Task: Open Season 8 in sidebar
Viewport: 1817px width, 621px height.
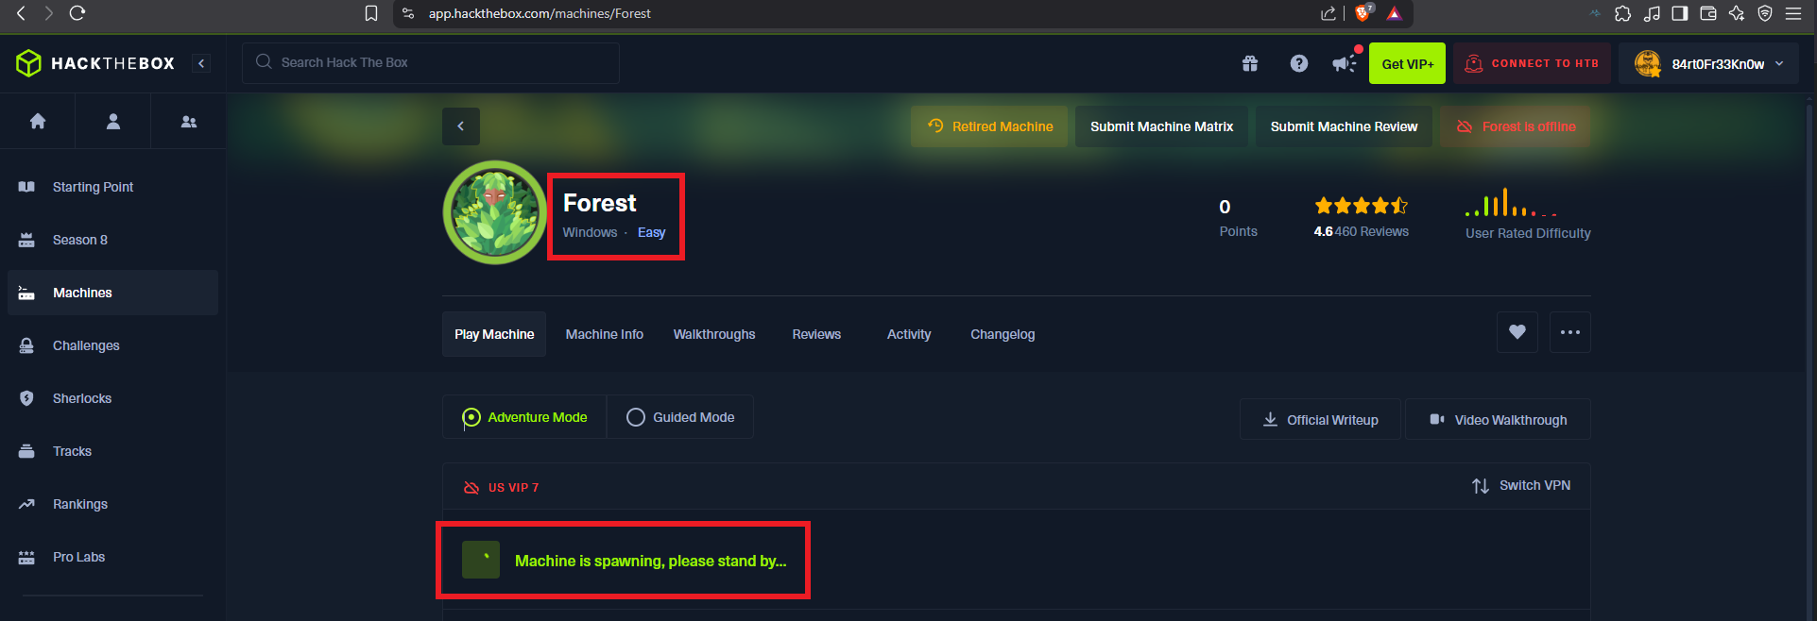Action: click(112, 240)
